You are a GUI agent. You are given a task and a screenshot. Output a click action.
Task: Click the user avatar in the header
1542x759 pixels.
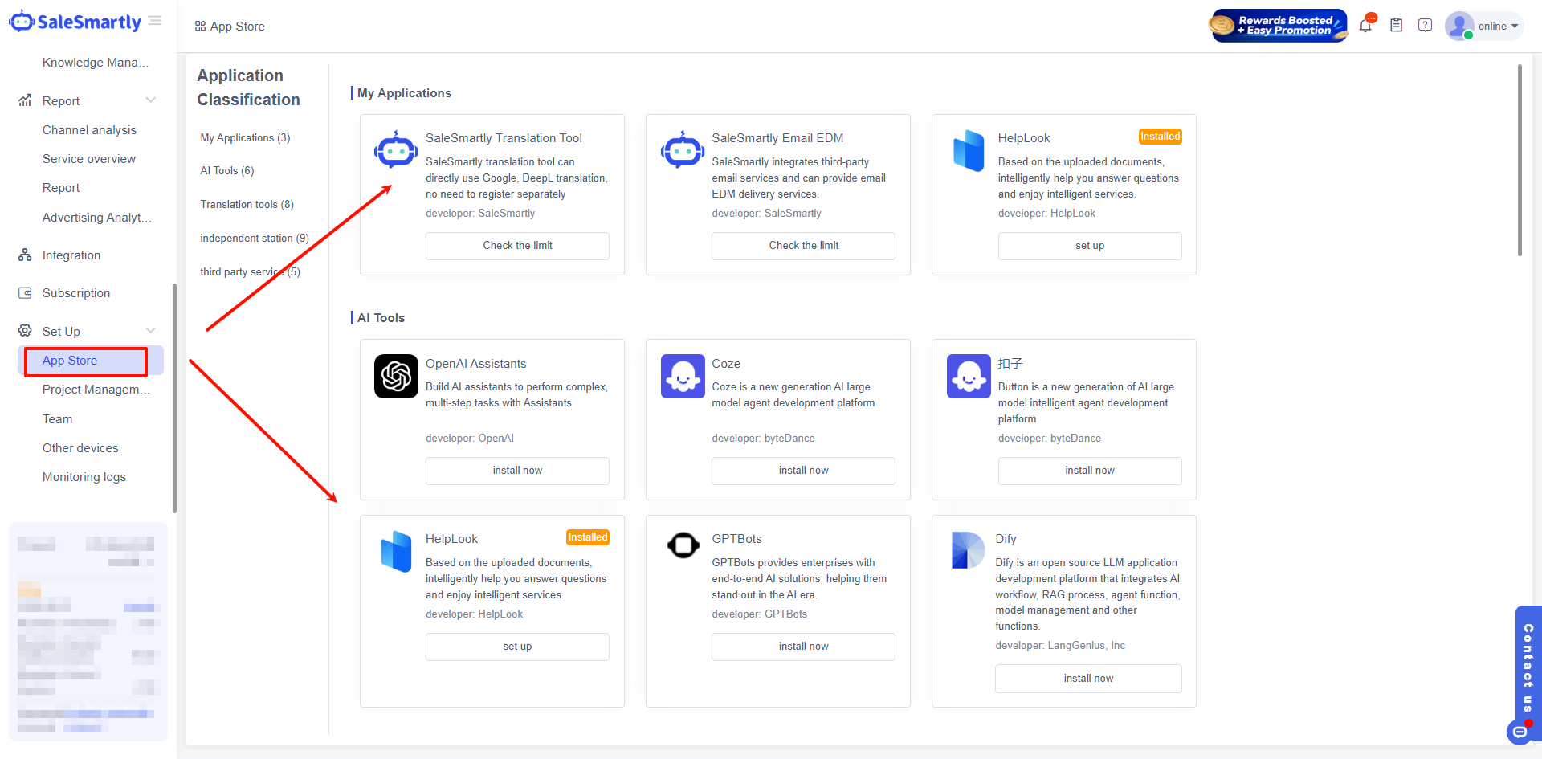(1458, 26)
